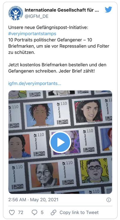This screenshot has width=120, height=220.
Task: Click the reply count 5
Action: point(42,212)
